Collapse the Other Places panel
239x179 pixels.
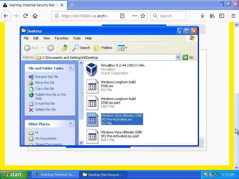pos(71,124)
